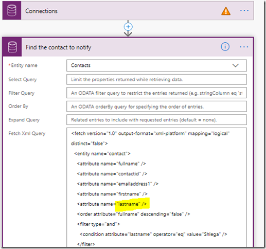Show info for Find the contact step
Image resolution: width=266 pixels, height=249 pixels.
point(225,47)
